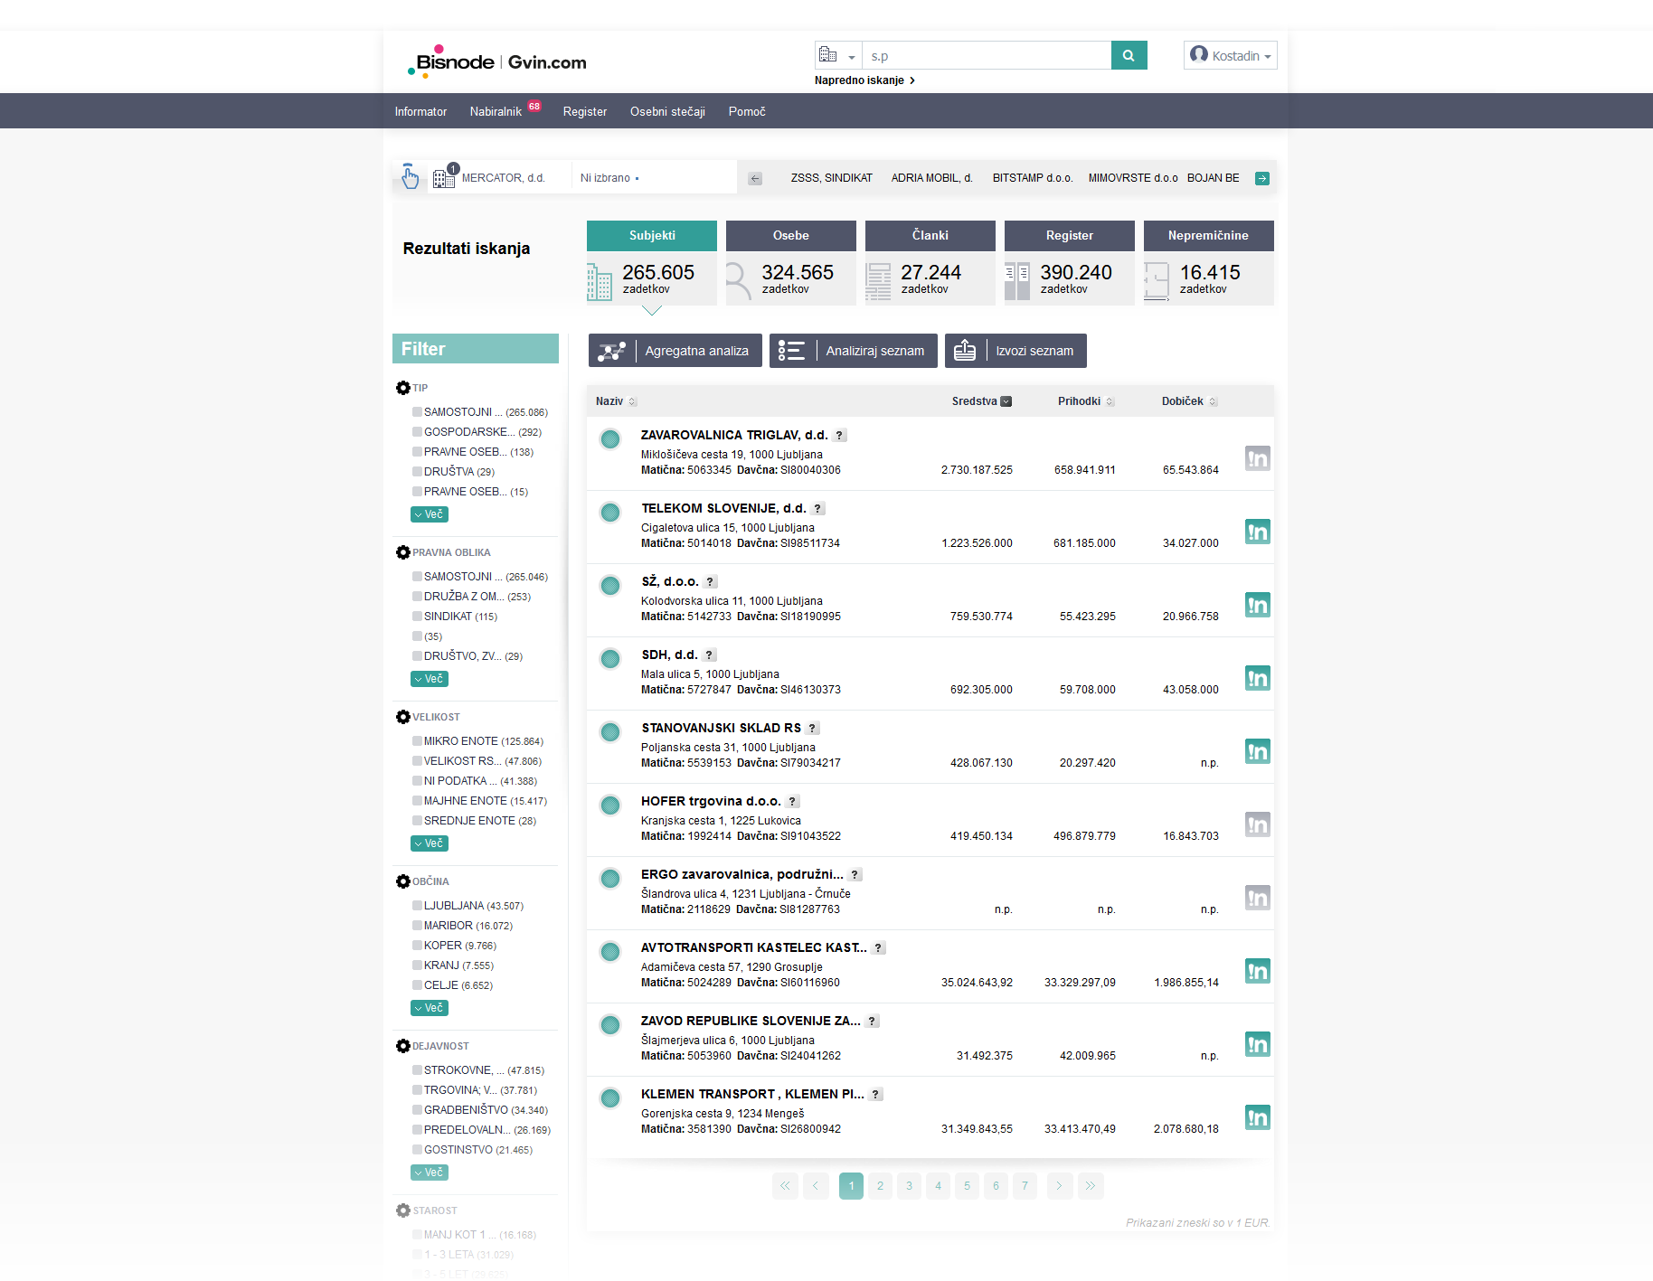
Task: Check the GOSPODARSKE... (292) filter
Action: point(417,432)
